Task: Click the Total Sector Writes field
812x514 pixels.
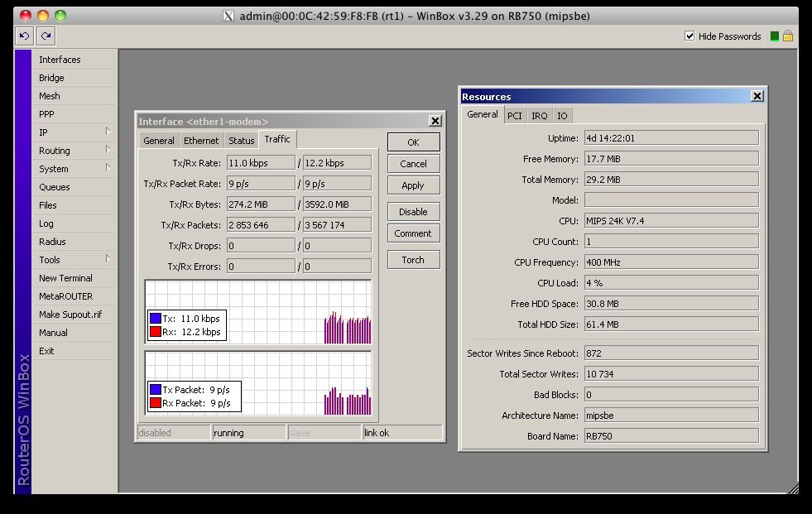Action: pos(671,374)
